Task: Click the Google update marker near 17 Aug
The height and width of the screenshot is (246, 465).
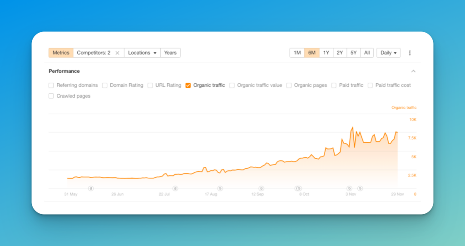Action: tap(220, 188)
